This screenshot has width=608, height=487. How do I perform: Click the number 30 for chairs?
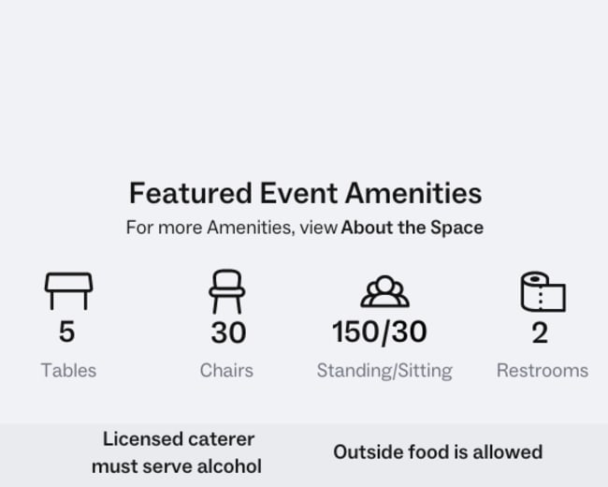coord(228,332)
